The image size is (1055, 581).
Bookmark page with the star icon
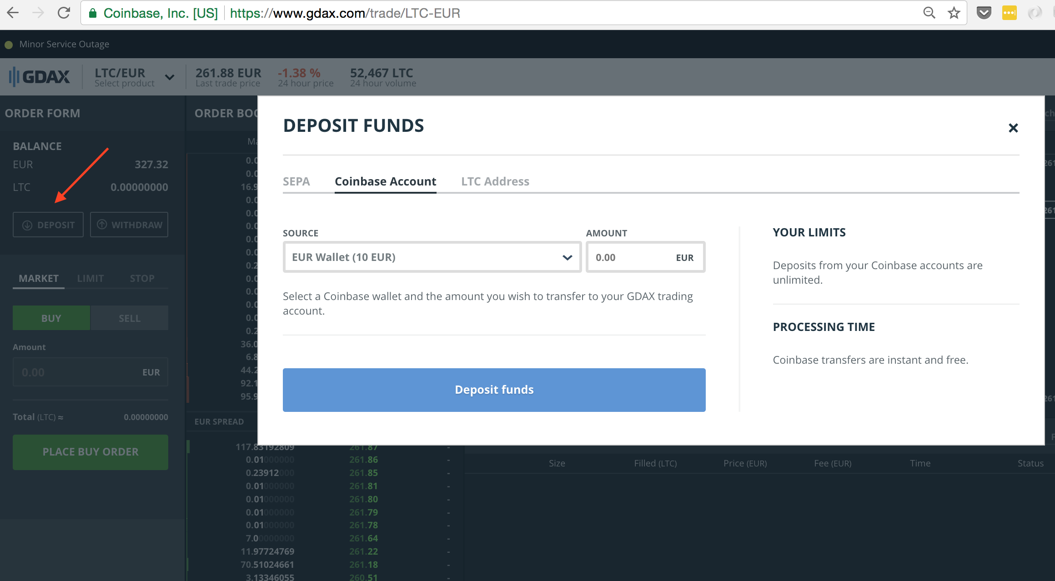coord(954,13)
